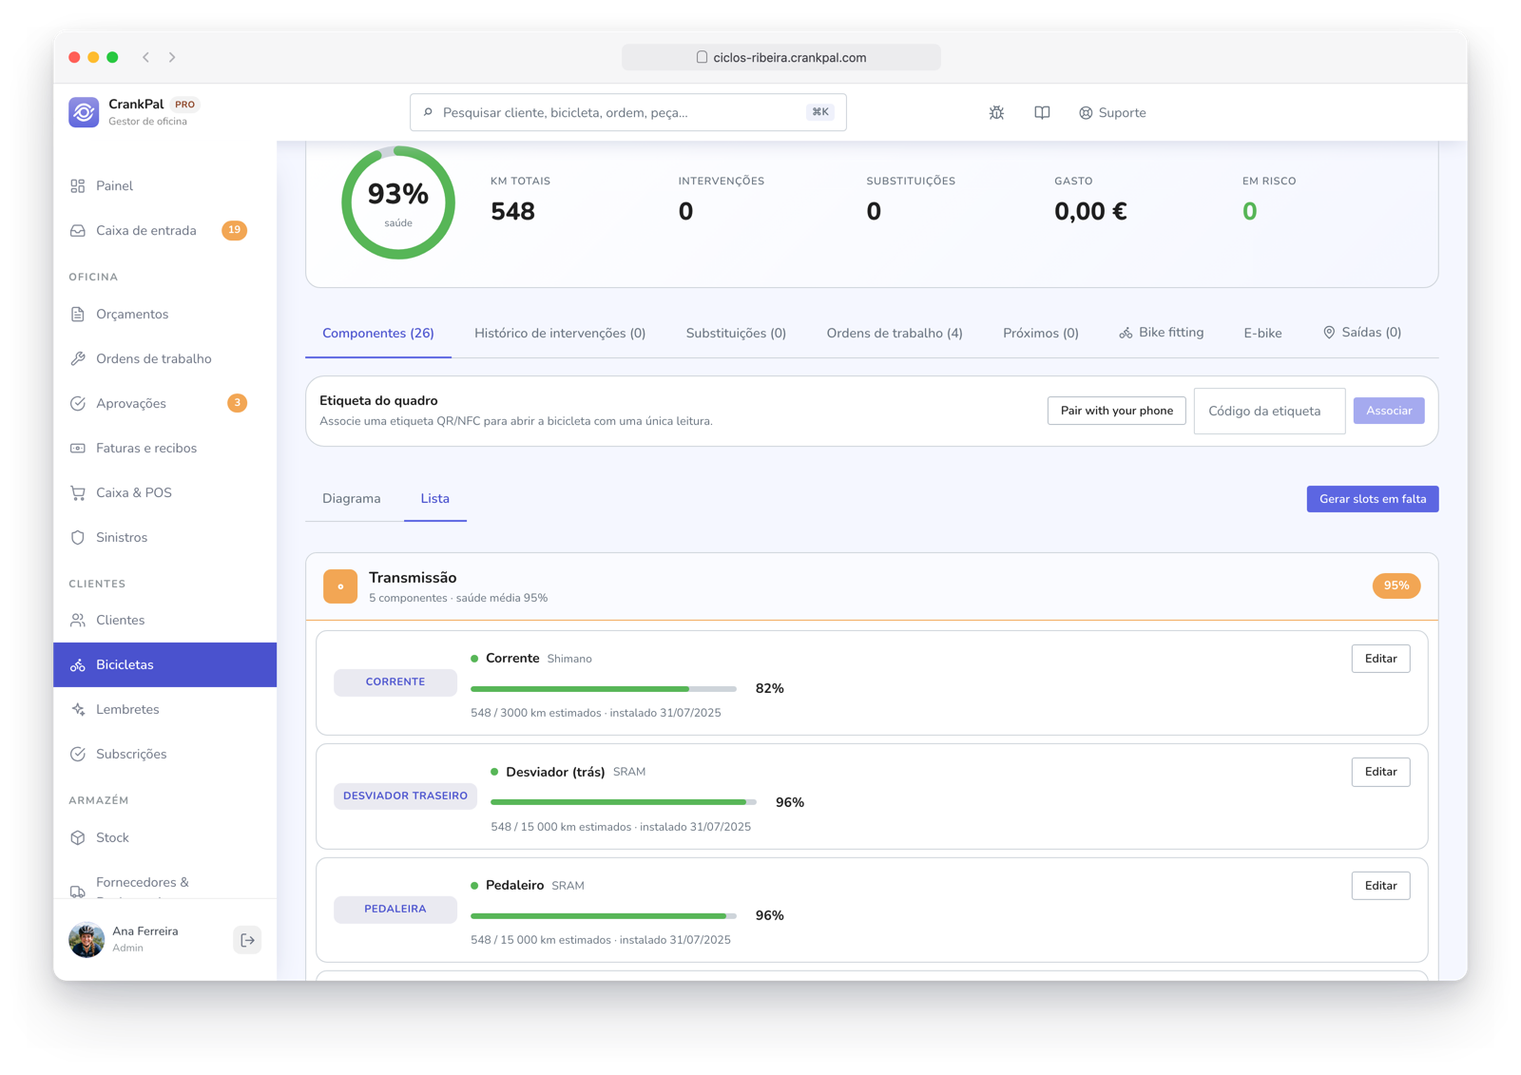Image resolution: width=1521 pixels, height=1075 pixels.
Task: Click the CrankPal logo icon
Action: [84, 112]
